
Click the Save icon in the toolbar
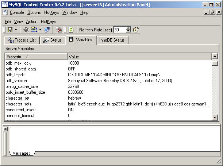point(9,30)
